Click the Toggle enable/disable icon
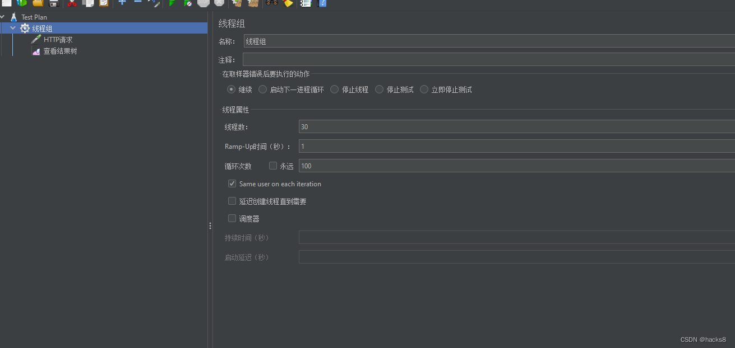This screenshot has width=735, height=348. pos(154,3)
